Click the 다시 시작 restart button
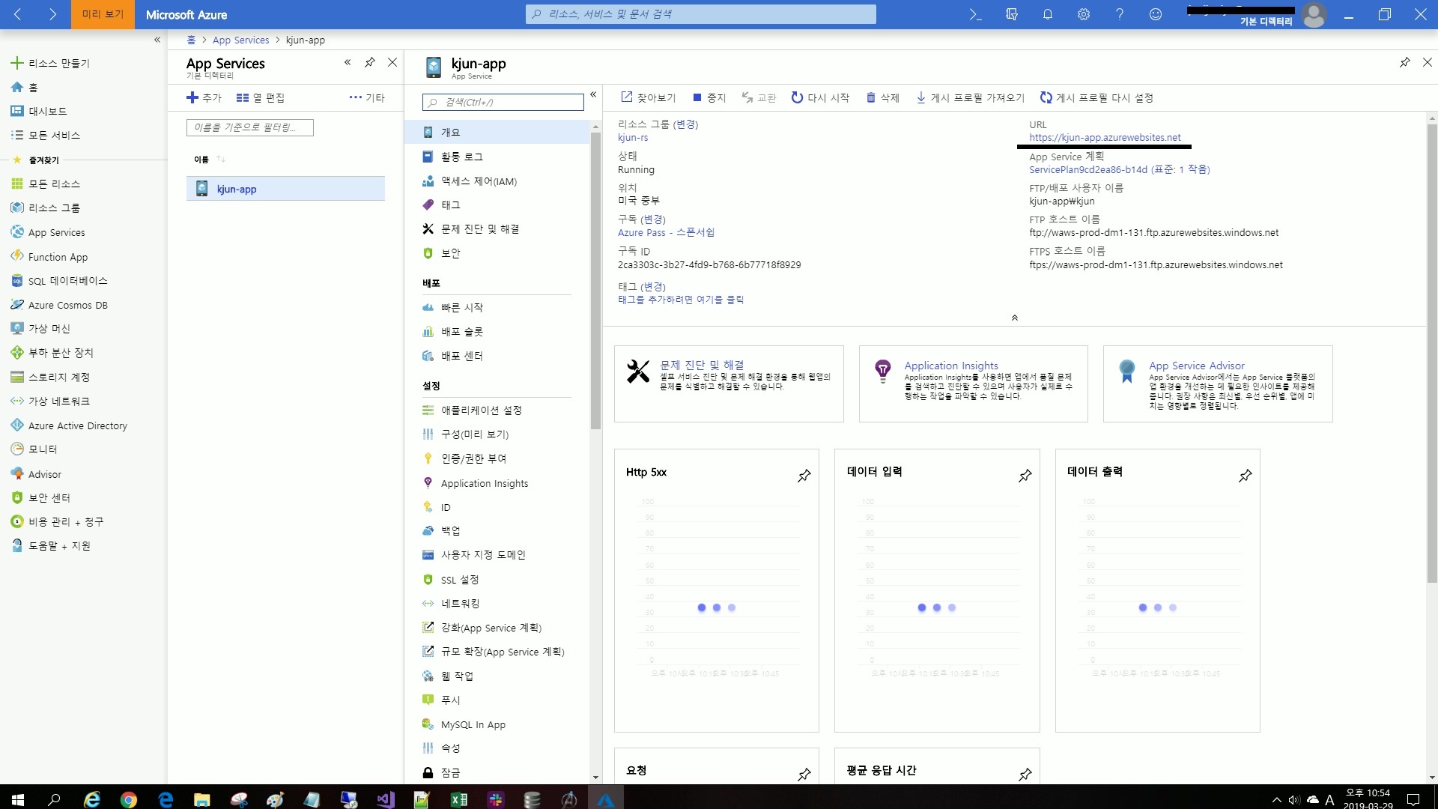 click(820, 97)
